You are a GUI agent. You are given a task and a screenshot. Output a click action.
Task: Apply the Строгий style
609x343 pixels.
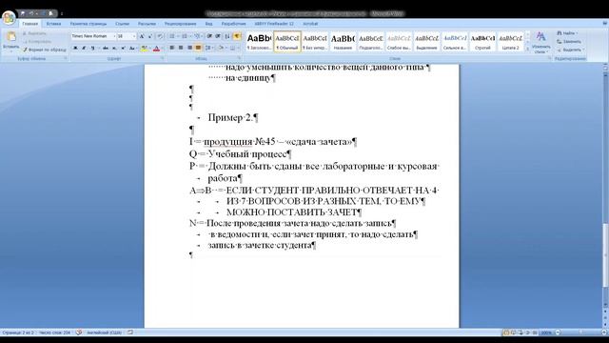coord(482,42)
